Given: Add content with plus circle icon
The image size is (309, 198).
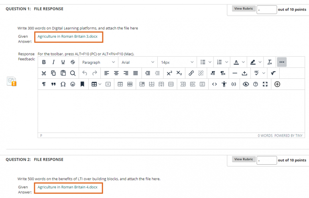Looking at the screenshot, I should click(277, 84).
